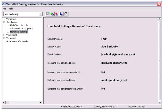Click the 'Handheld Settings Overview: Speakeasy' heading
This screenshot has height=109, width=163.
tap(74, 26)
